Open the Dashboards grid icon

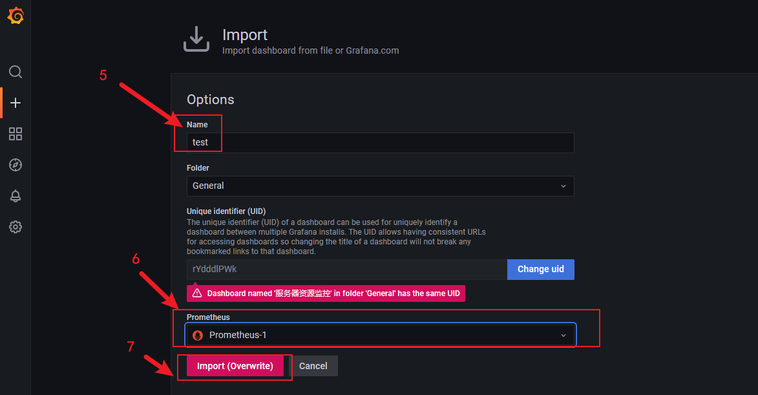[16, 134]
